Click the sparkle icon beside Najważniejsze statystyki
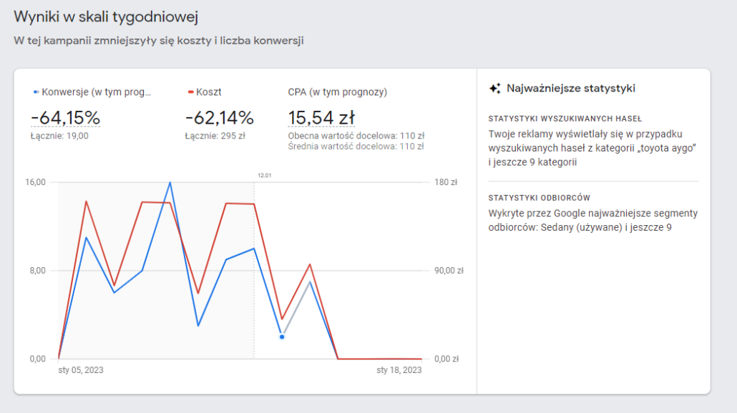This screenshot has height=413, width=737. pos(495,88)
